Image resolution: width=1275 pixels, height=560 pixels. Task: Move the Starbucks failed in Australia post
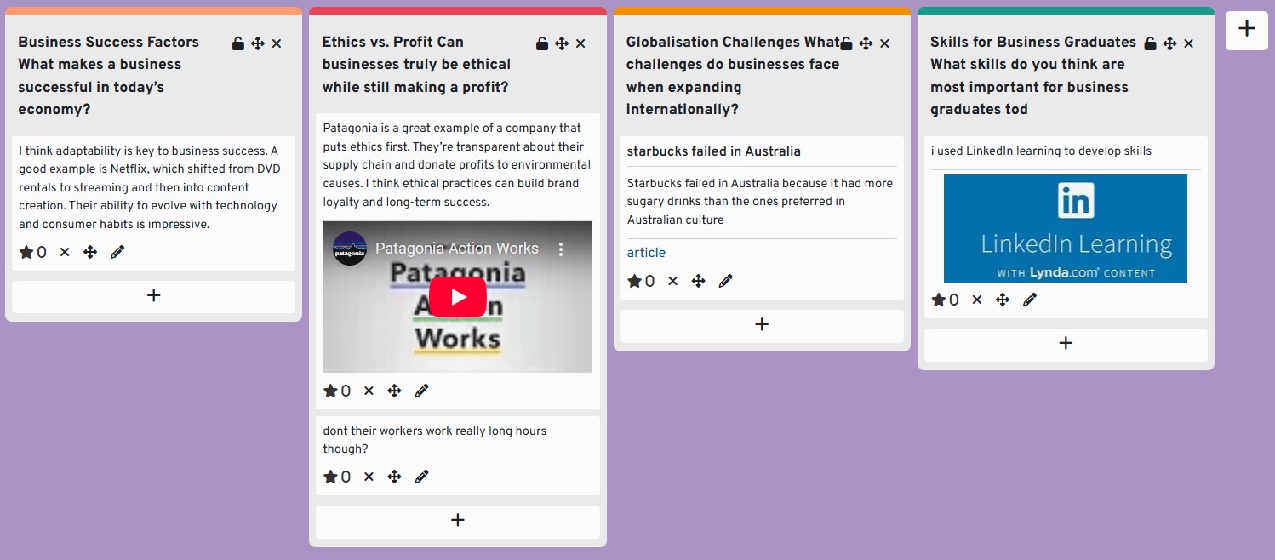pos(698,280)
